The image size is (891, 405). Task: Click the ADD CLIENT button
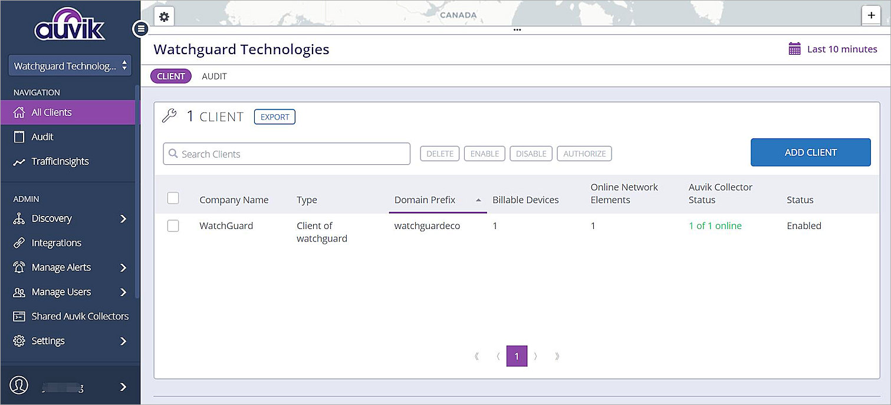click(810, 152)
